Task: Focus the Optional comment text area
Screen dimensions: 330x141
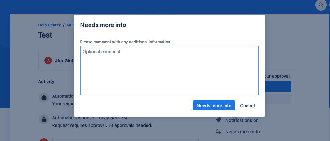Action: [169, 70]
